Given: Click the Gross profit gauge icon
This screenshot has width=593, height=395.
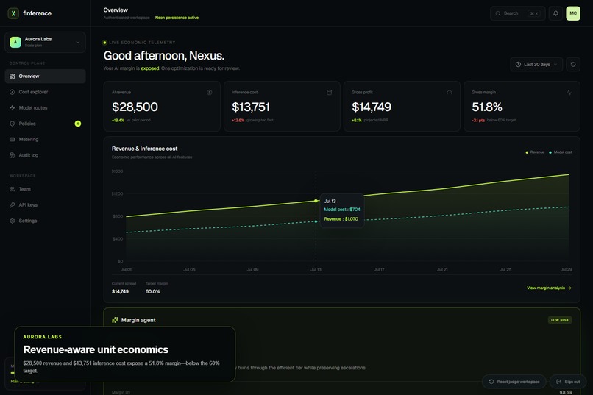Looking at the screenshot, I should (450, 92).
